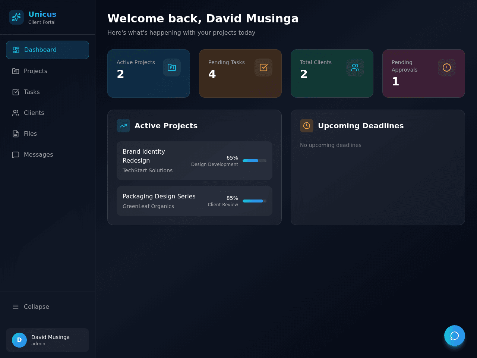This screenshot has height=358, width=477.
Task: Click the hamburger icon beside Collapse
Action: [x=16, y=307]
